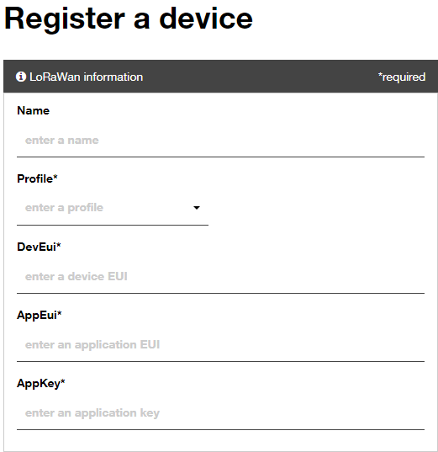
Task: Select the DevEui* label
Action: pyautogui.click(x=39, y=247)
